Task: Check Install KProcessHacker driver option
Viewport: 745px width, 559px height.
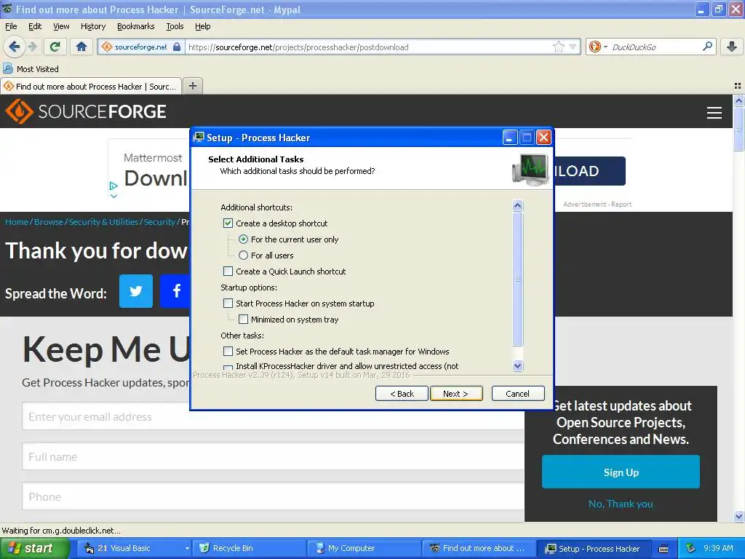Action: tap(228, 368)
